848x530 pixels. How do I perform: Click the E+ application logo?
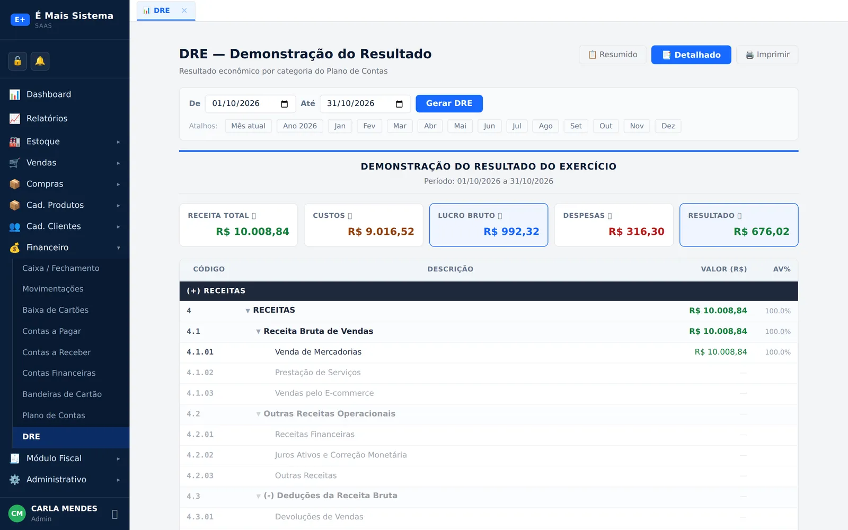(20, 20)
